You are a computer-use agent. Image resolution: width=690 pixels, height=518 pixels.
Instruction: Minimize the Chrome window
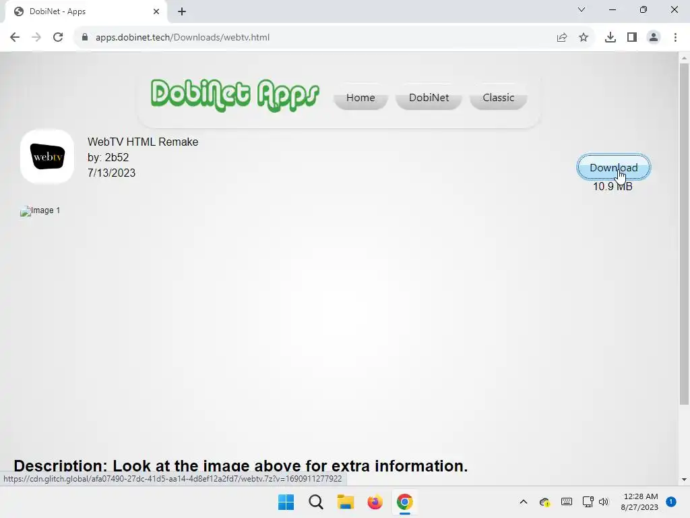(612, 9)
